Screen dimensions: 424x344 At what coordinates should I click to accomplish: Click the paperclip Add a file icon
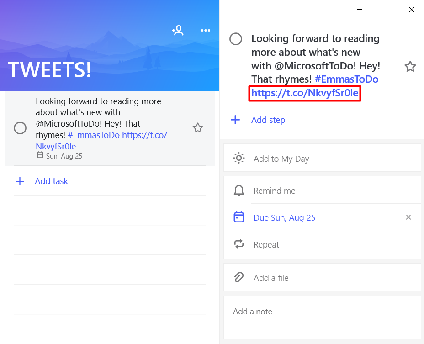[x=238, y=277]
